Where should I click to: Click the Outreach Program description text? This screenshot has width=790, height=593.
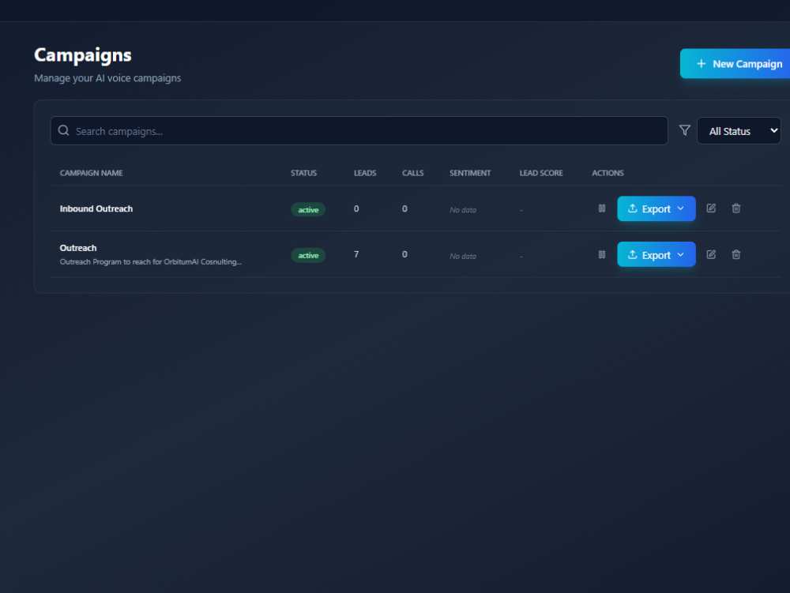point(151,262)
